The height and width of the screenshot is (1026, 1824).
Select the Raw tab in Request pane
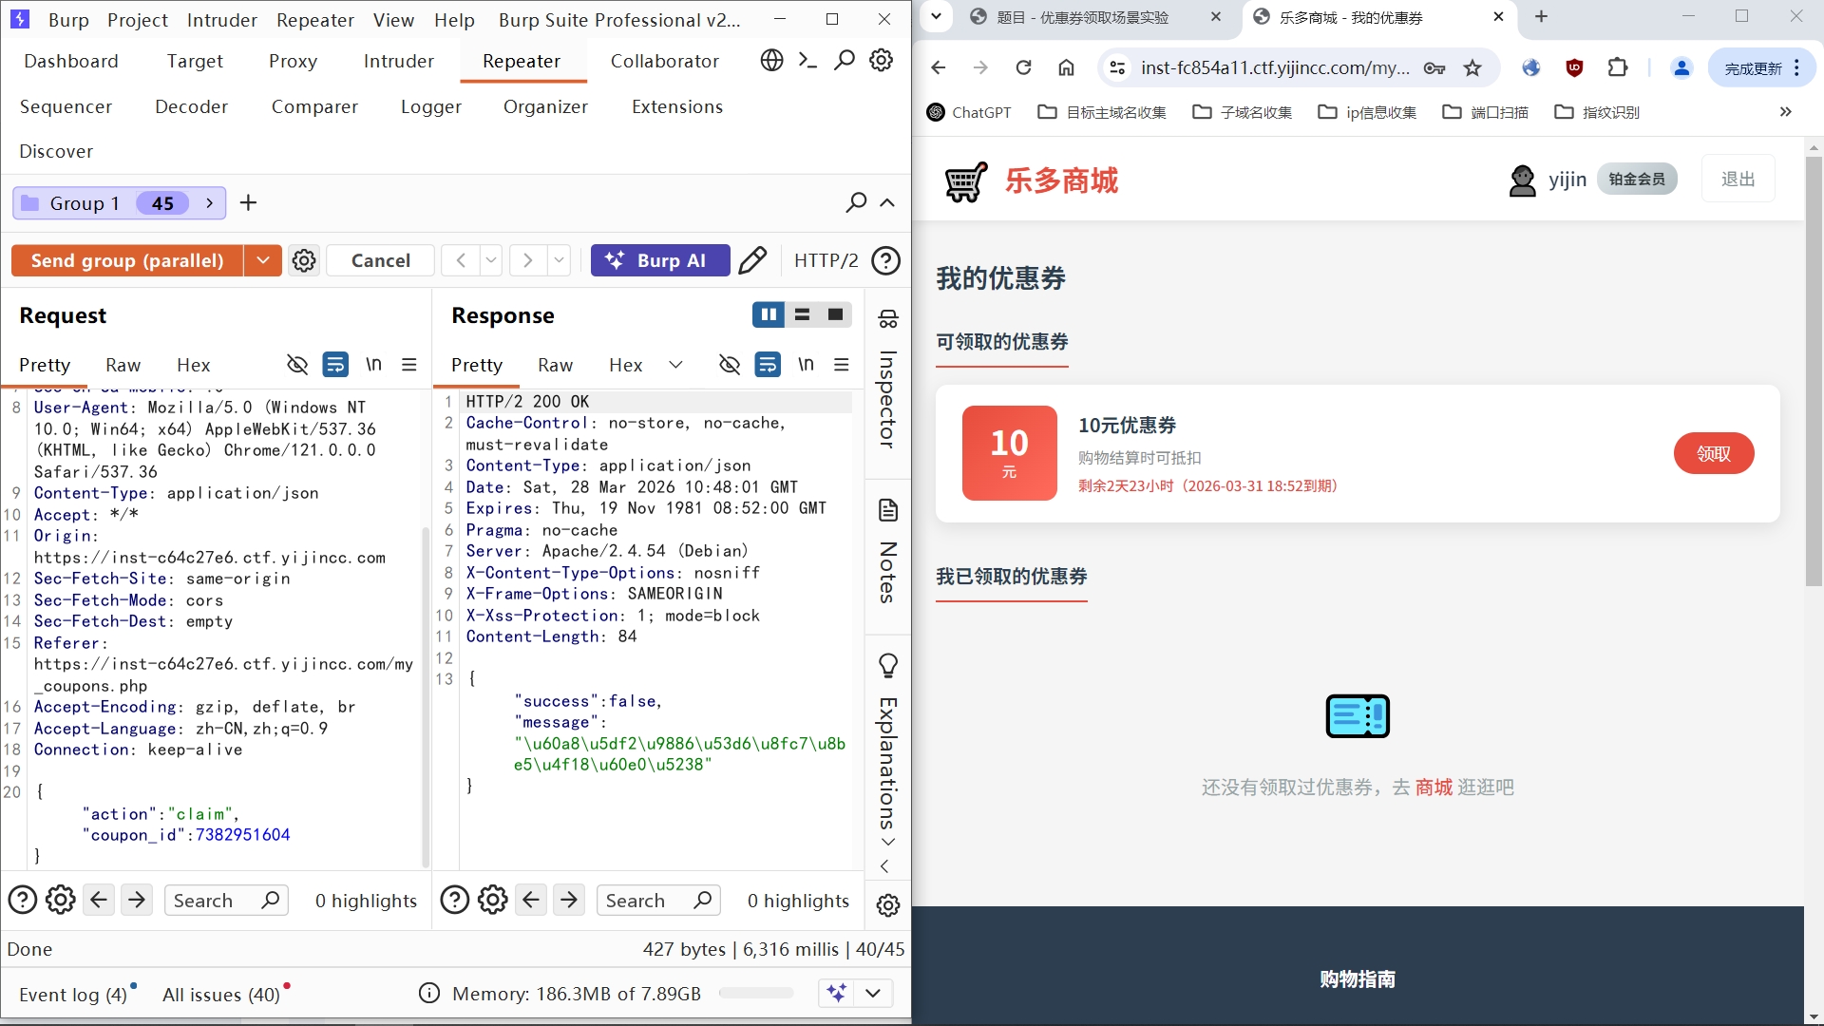click(123, 365)
